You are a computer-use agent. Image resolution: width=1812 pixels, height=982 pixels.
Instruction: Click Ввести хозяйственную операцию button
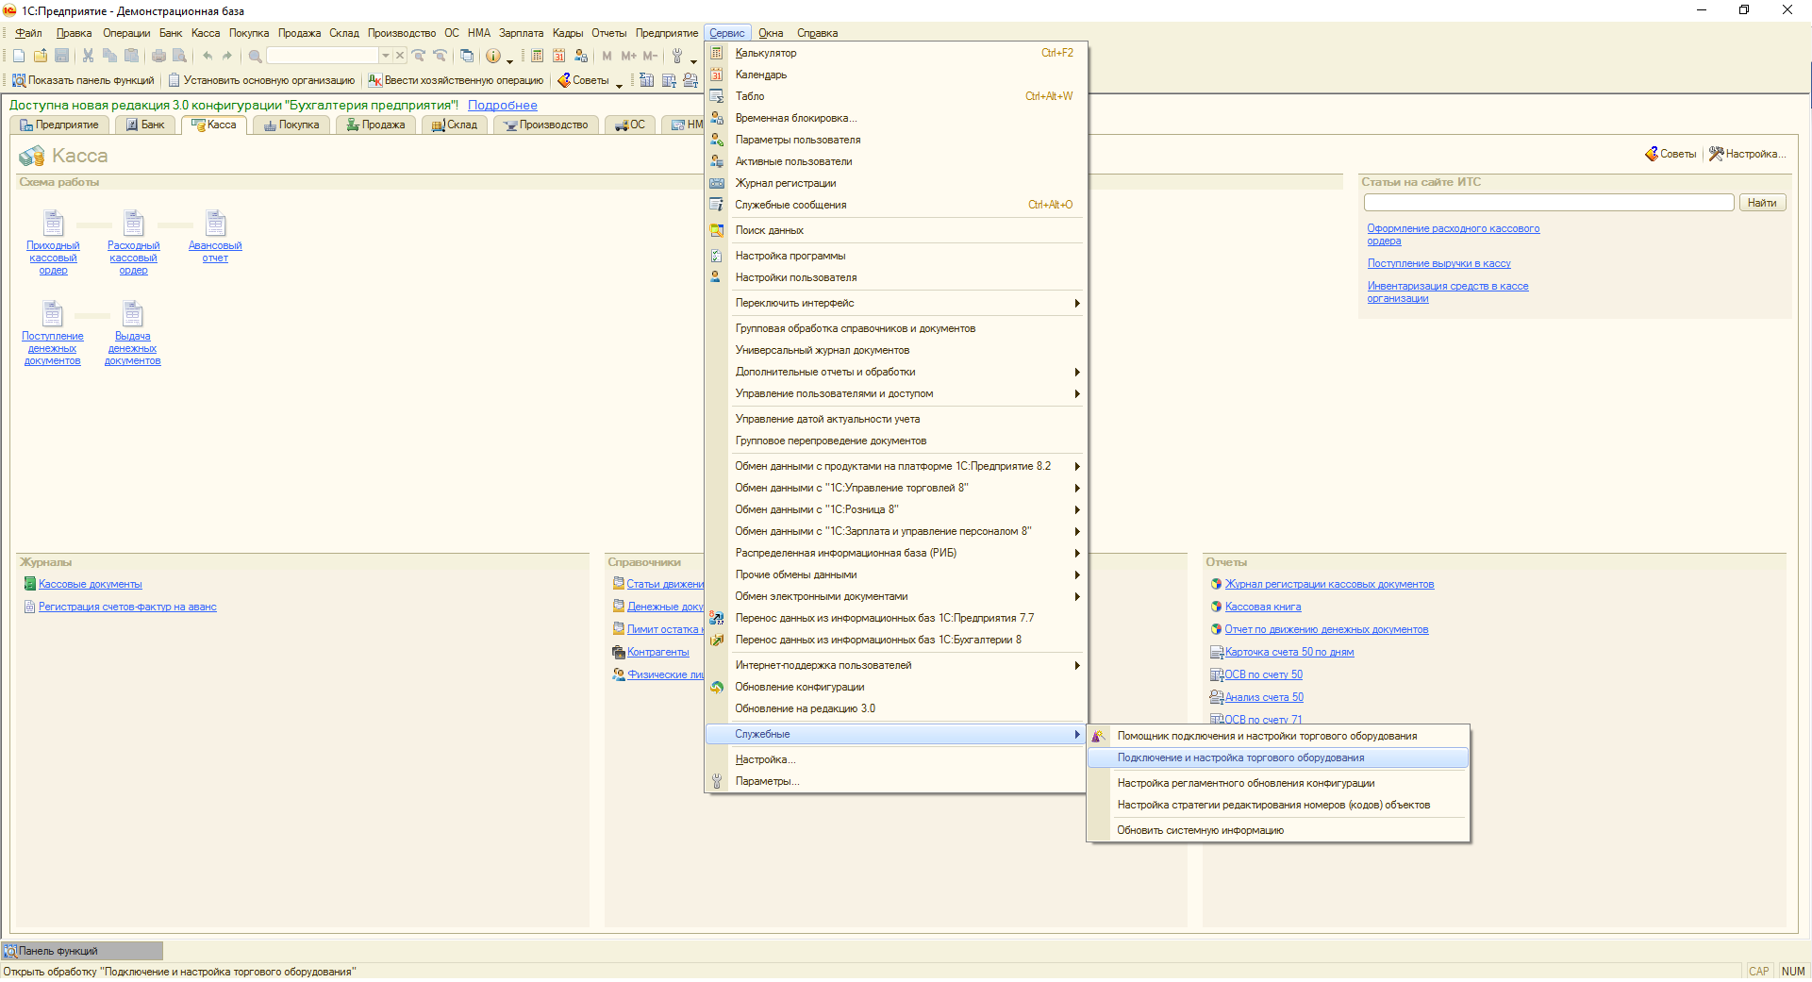click(x=456, y=80)
